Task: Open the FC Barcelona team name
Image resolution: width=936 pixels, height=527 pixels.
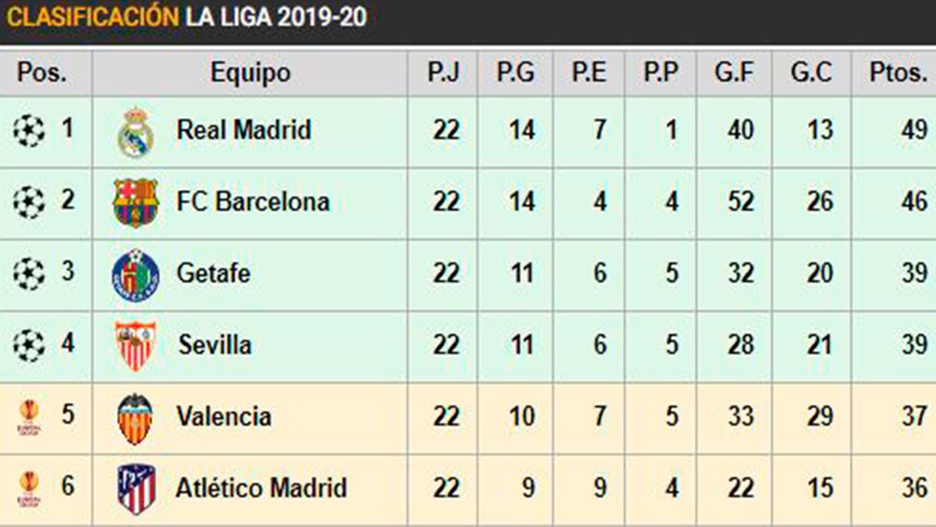Action: (253, 201)
